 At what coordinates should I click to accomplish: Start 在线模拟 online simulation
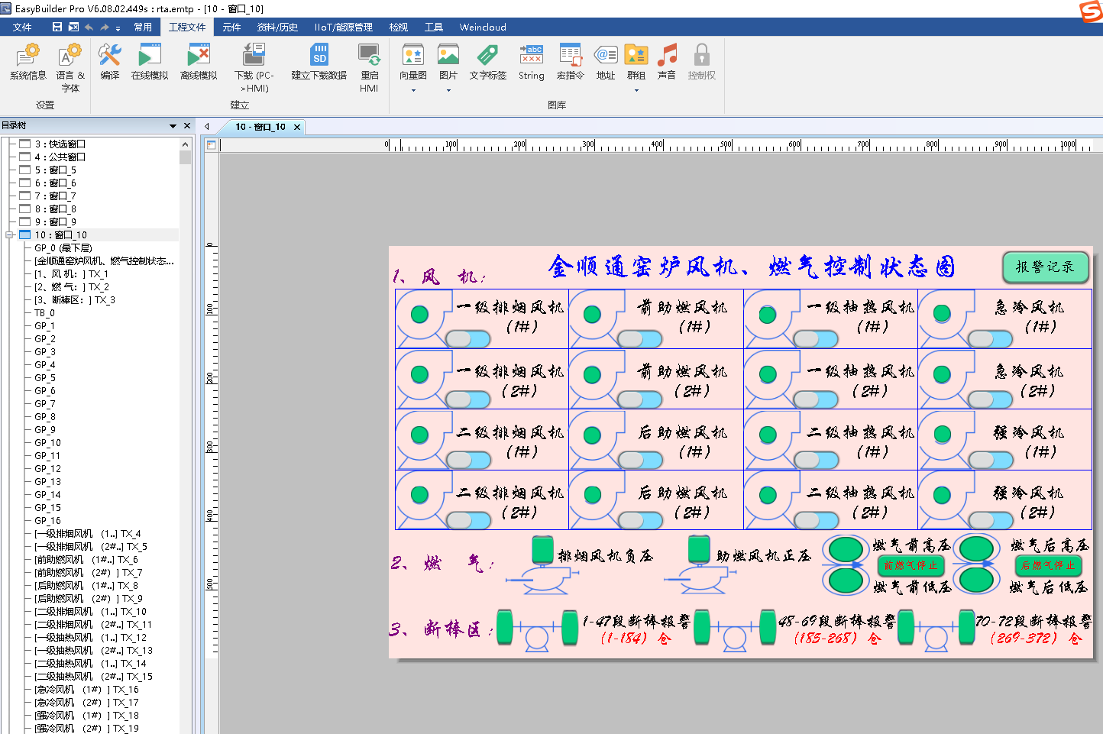150,61
